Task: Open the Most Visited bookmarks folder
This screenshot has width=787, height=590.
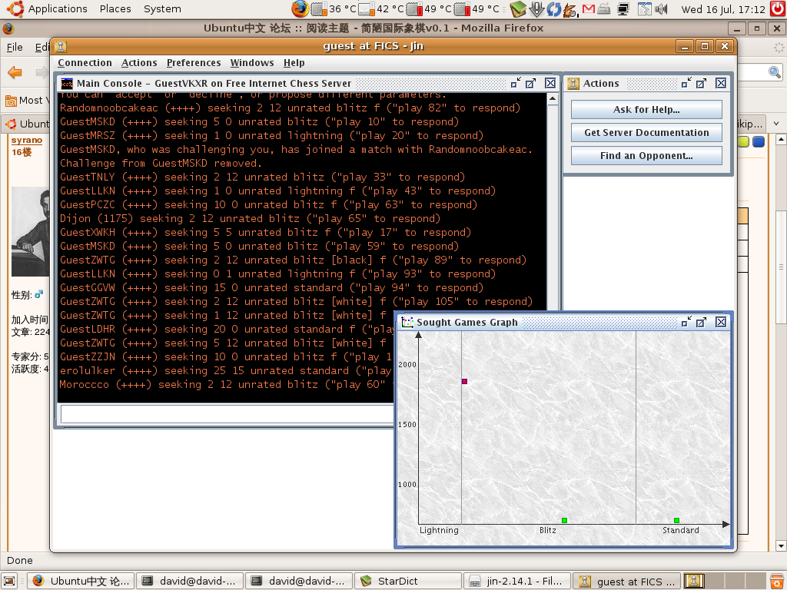Action: (x=26, y=101)
